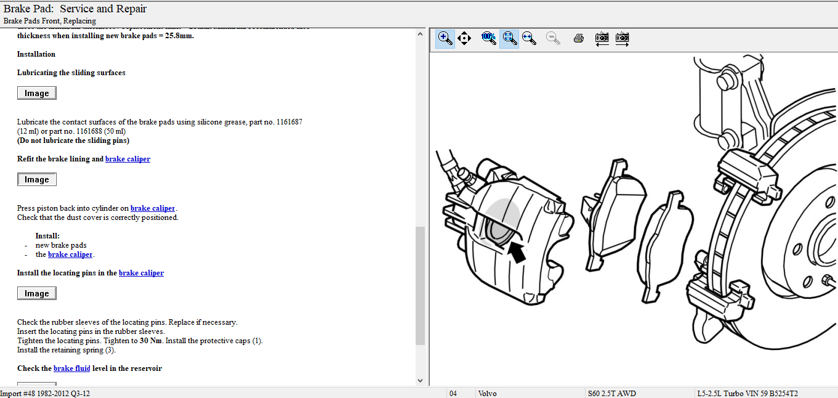Click the S60 2.5T AWD status bar field
The image size is (838, 398).
pos(611,393)
